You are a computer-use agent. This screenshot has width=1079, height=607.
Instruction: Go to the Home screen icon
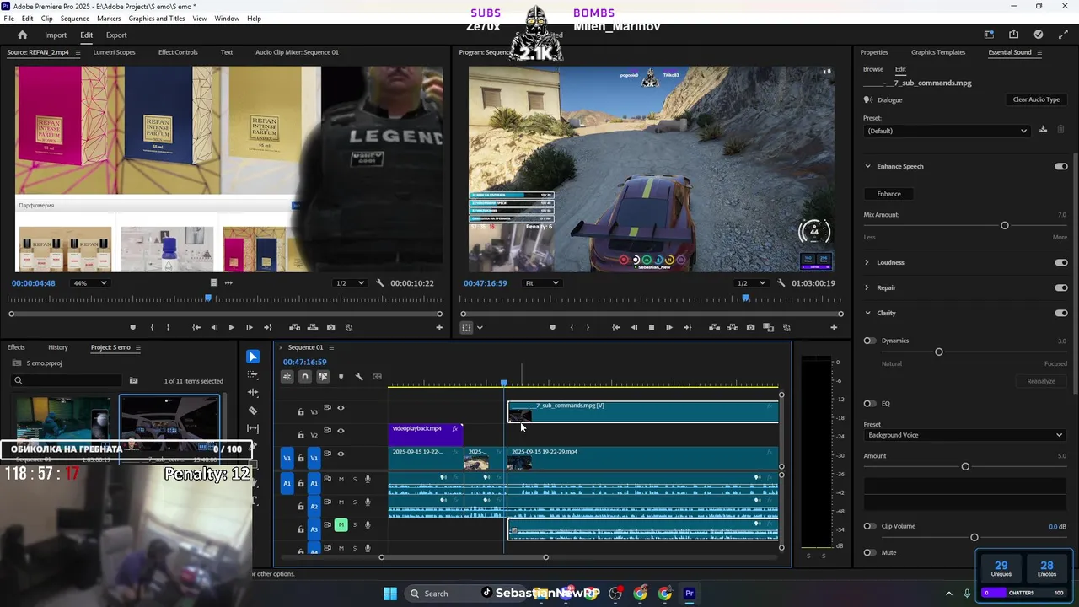click(x=23, y=35)
